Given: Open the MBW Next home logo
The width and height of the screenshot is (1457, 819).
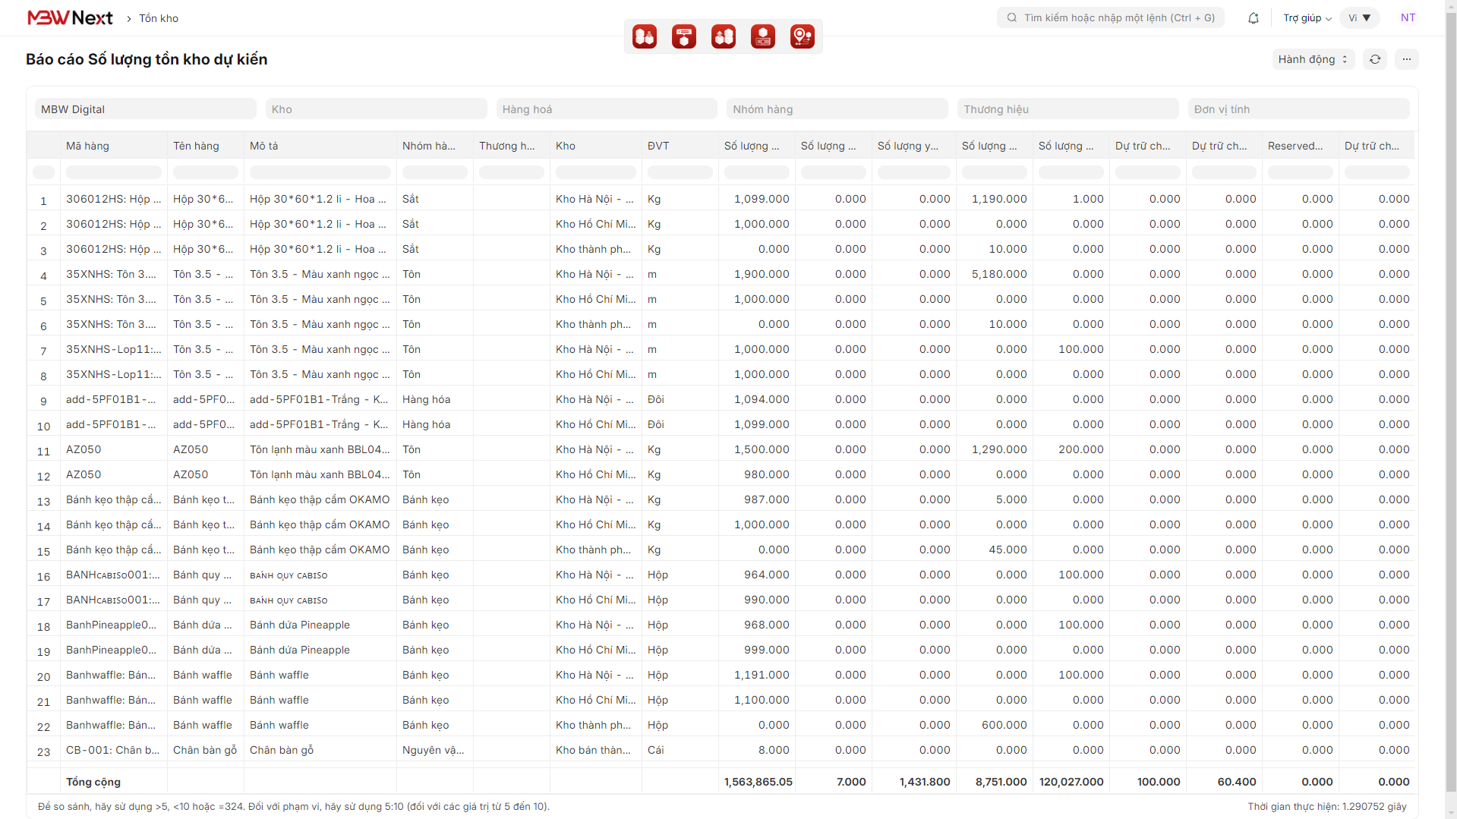Looking at the screenshot, I should (70, 18).
